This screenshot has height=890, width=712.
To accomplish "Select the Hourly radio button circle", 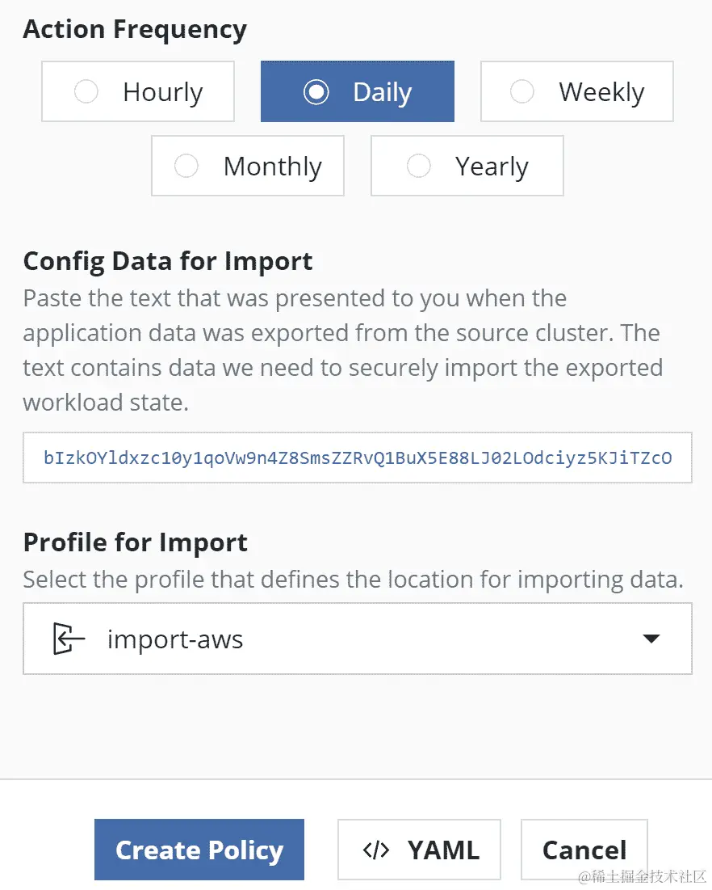I will 86,92.
